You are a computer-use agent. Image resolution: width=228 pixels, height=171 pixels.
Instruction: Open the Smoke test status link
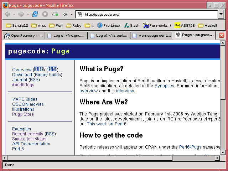[x=29, y=139]
